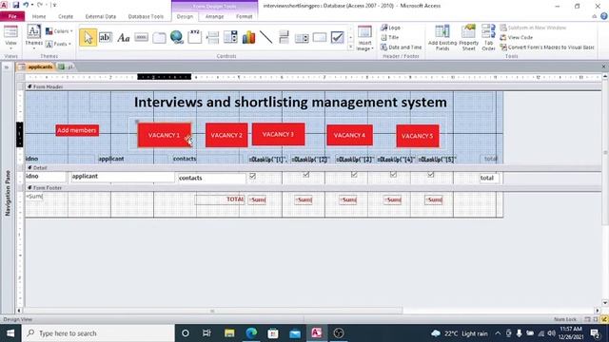Expand the Controls gallery more arrow
This screenshot has height=342, width=609.
[x=351, y=47]
